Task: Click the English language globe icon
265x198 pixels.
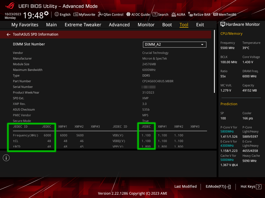Action: pyautogui.click(x=57, y=14)
